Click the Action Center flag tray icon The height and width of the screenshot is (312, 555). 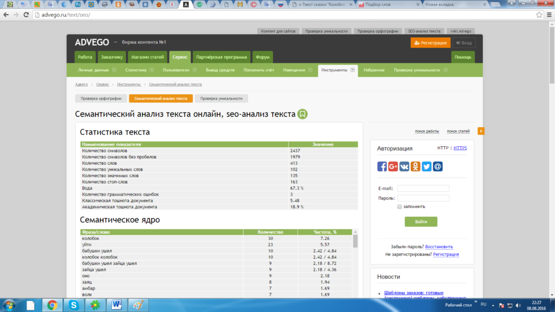(501, 305)
